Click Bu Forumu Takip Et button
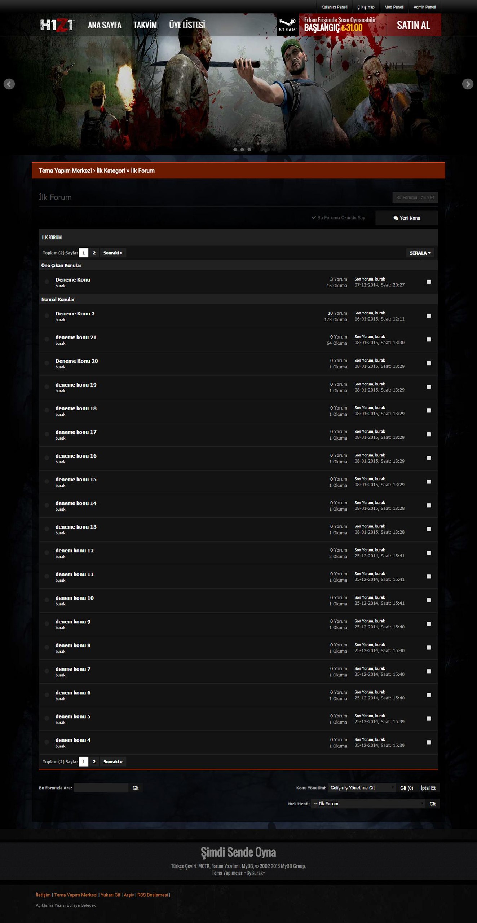Screen dimensions: 477x923 415,198
